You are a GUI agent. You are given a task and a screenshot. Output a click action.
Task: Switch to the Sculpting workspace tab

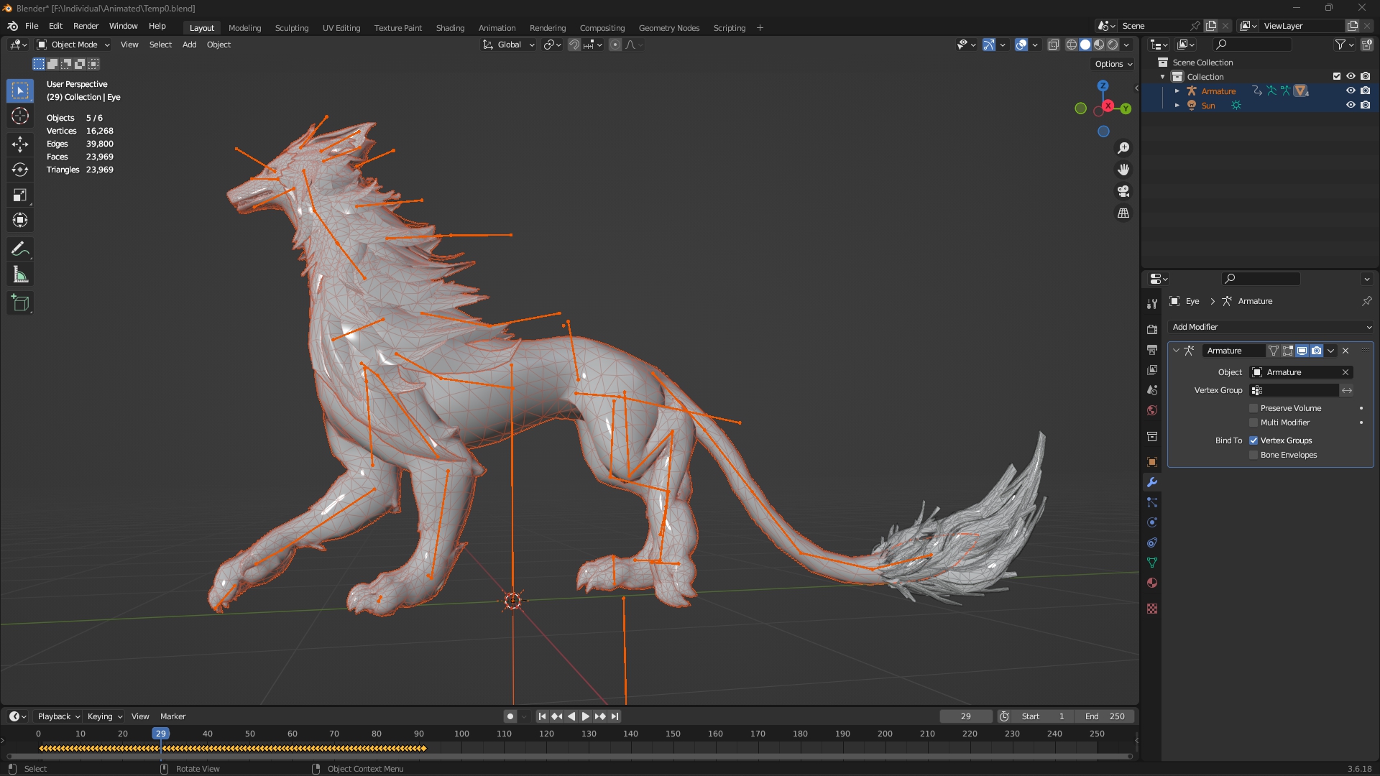tap(291, 27)
